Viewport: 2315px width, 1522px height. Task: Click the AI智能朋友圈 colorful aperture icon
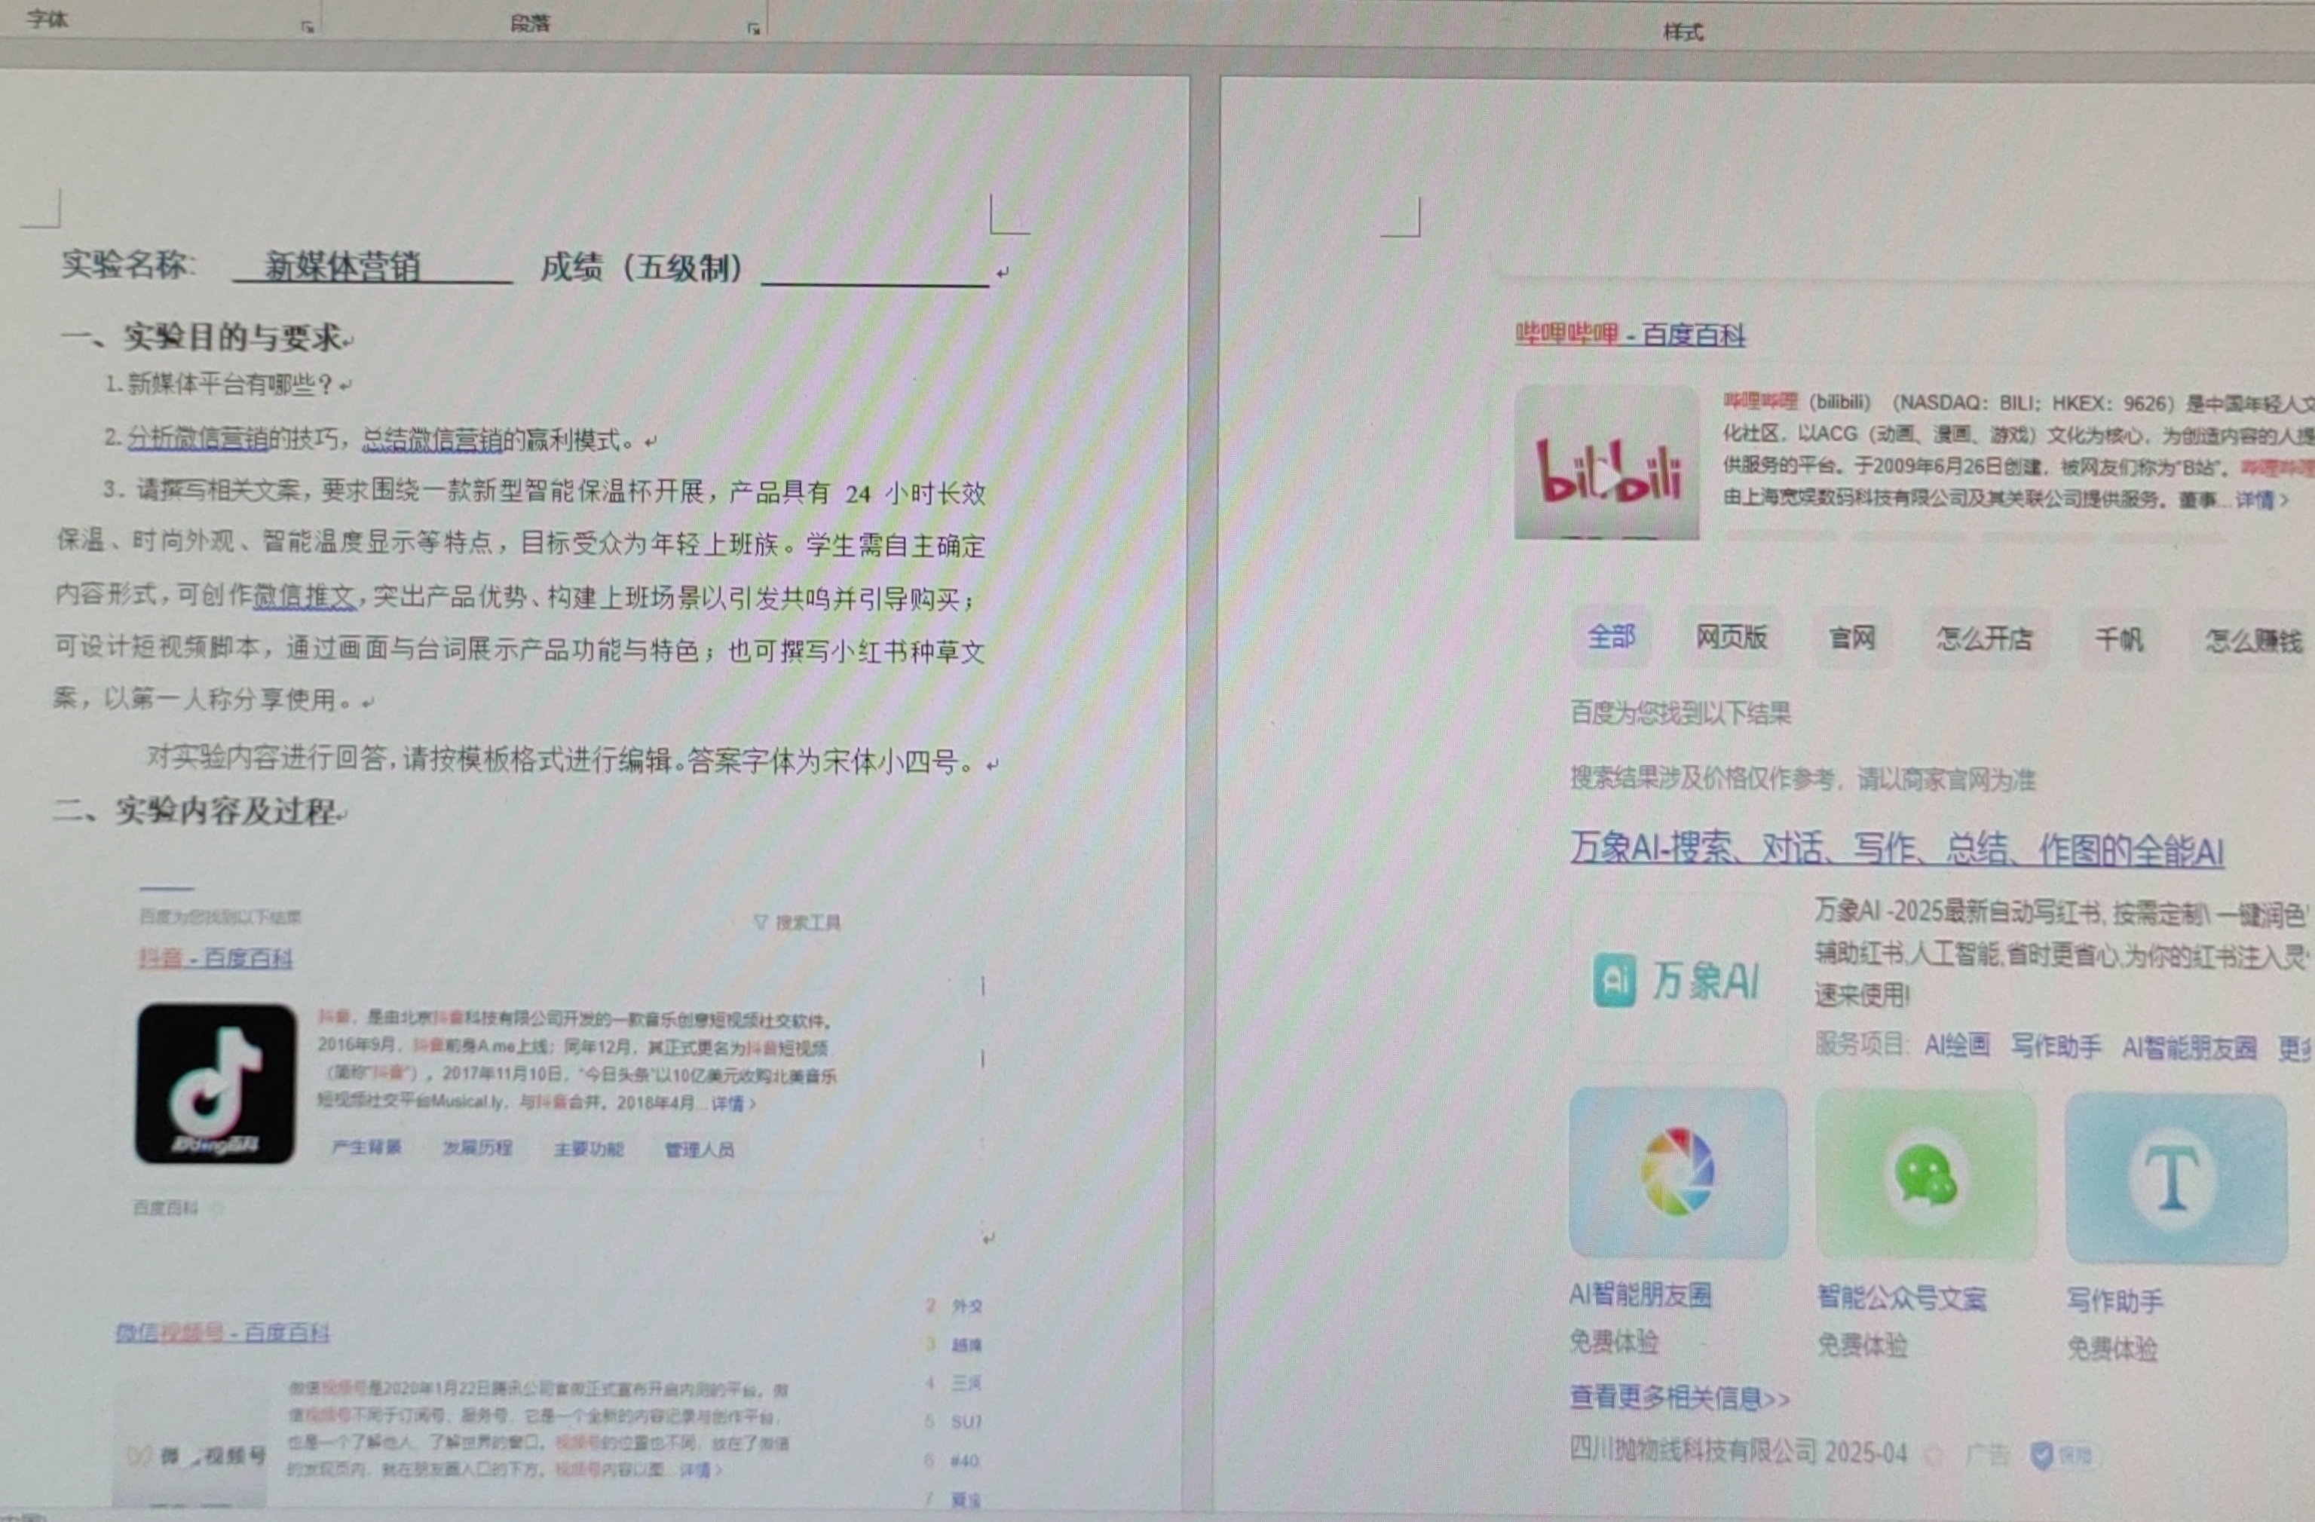click(1677, 1171)
